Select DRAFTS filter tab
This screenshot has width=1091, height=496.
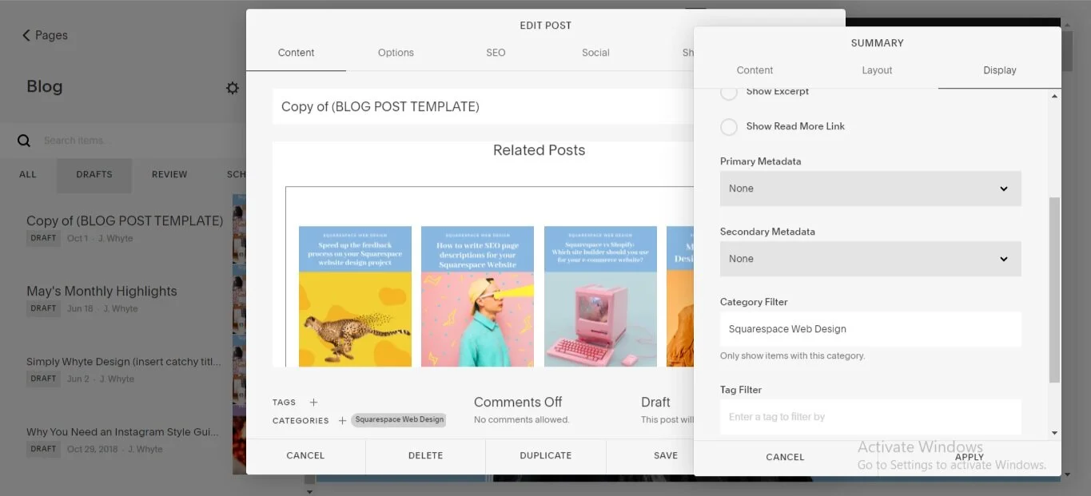click(94, 174)
